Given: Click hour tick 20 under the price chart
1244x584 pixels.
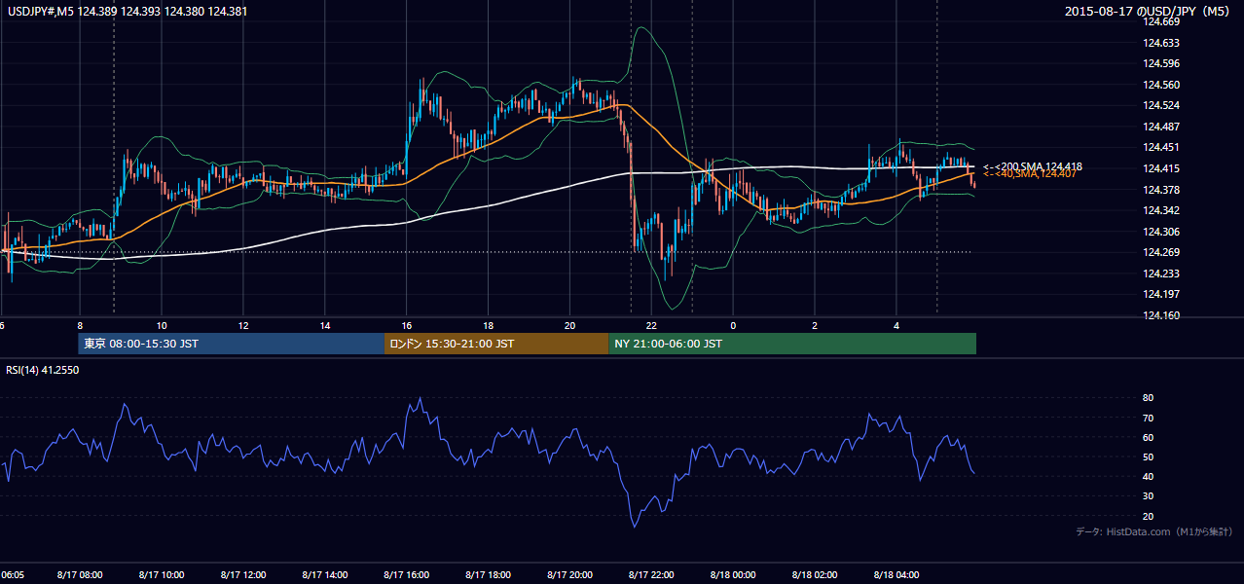Looking at the screenshot, I should (570, 325).
